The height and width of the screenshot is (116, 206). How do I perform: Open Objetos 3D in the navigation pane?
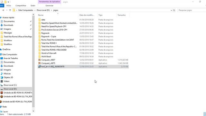(x=8, y=77)
